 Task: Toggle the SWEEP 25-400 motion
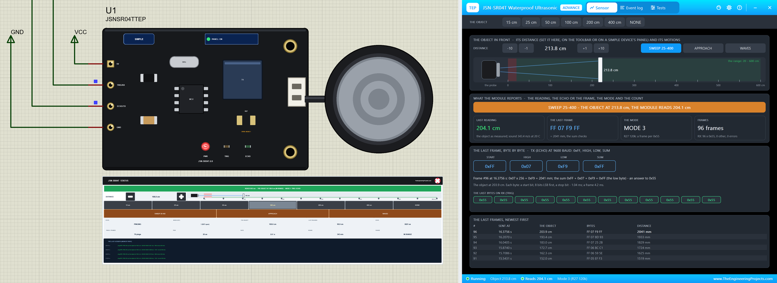[661, 48]
